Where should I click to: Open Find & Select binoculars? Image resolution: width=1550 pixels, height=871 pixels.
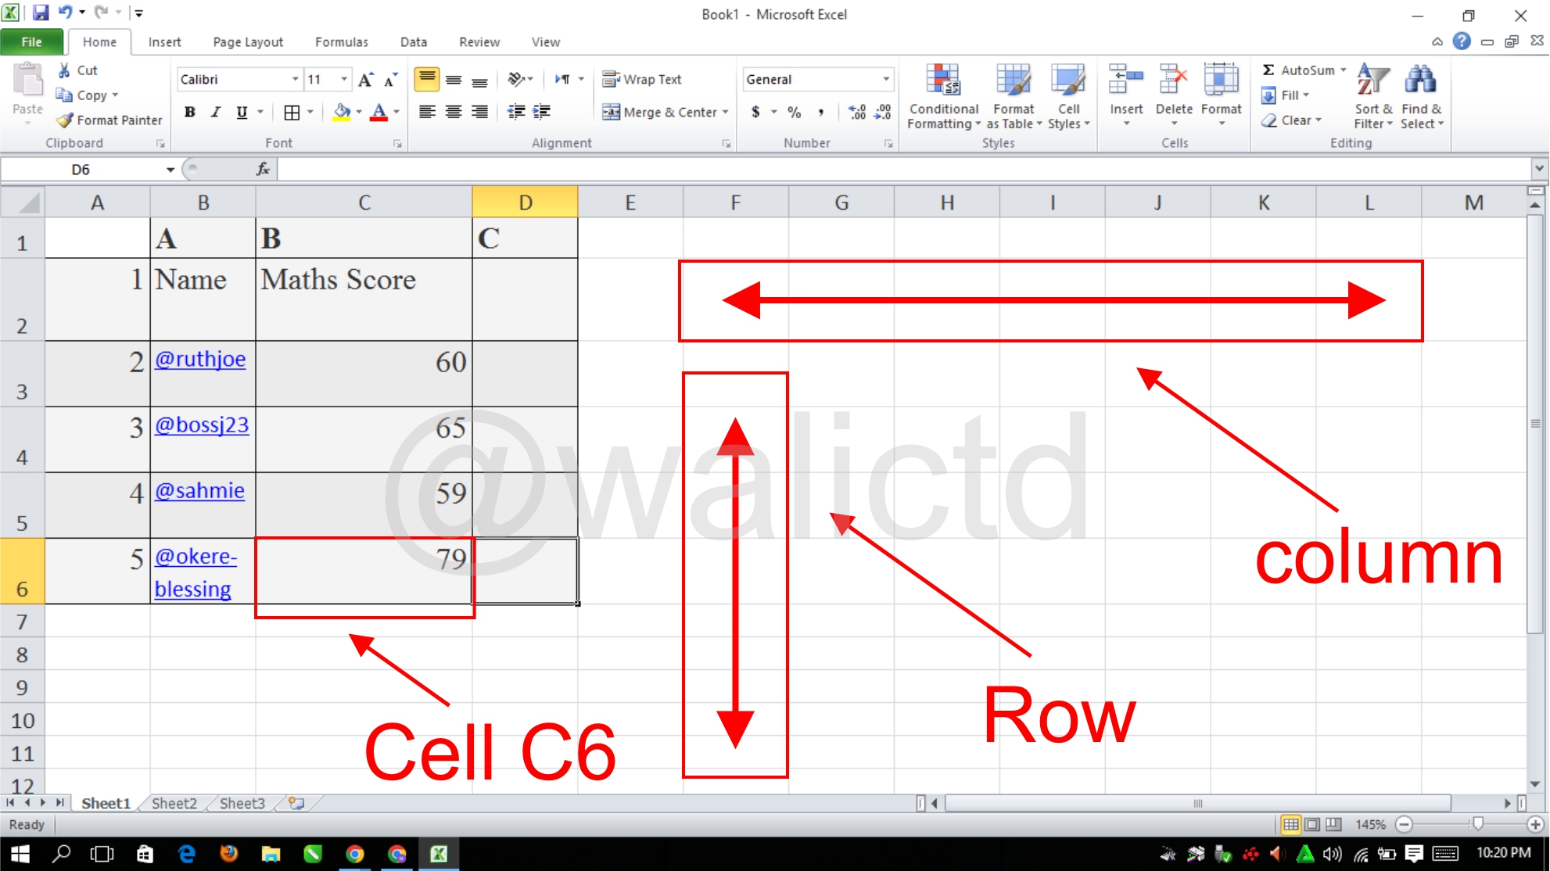coord(1422,96)
